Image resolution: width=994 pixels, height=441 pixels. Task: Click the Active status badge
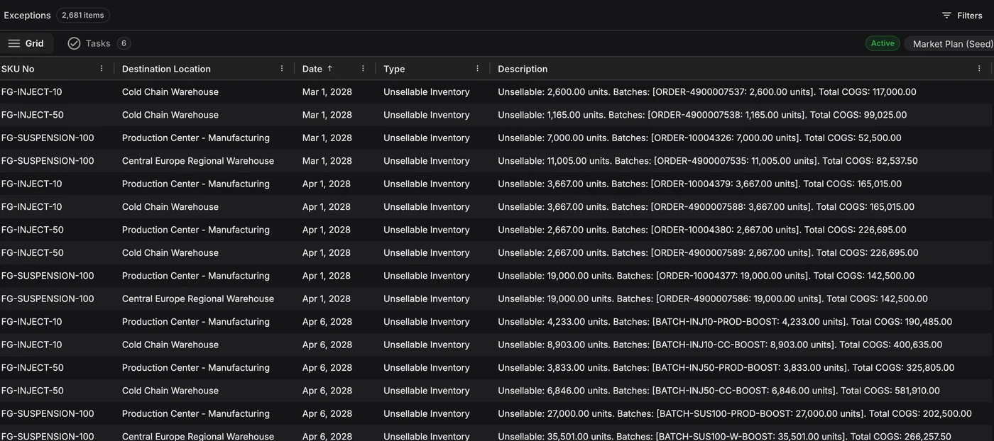tap(883, 43)
